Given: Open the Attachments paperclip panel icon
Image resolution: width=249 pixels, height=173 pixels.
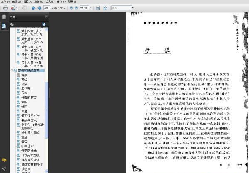Looking at the screenshot, I should click(4, 168).
